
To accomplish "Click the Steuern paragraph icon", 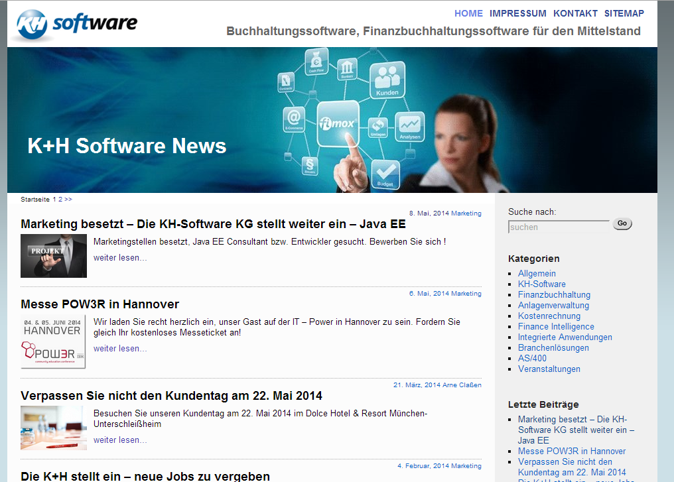I will pos(310,166).
